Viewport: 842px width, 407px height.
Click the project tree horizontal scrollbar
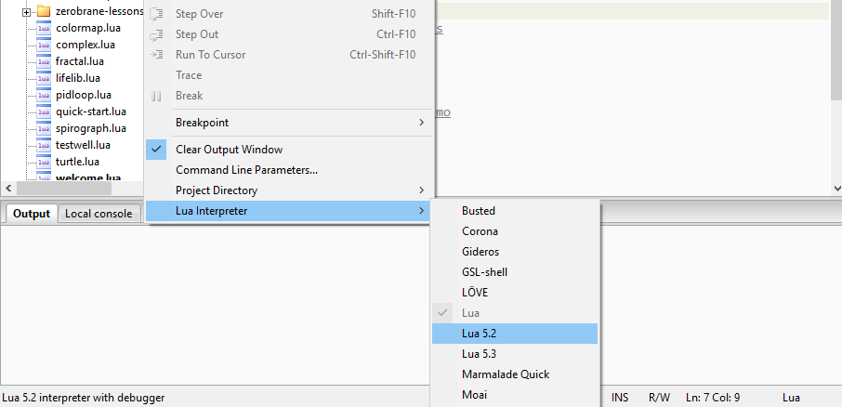pyautogui.click(x=65, y=188)
